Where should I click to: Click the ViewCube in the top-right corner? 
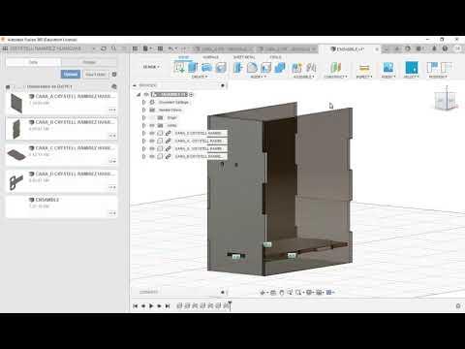(x=446, y=101)
